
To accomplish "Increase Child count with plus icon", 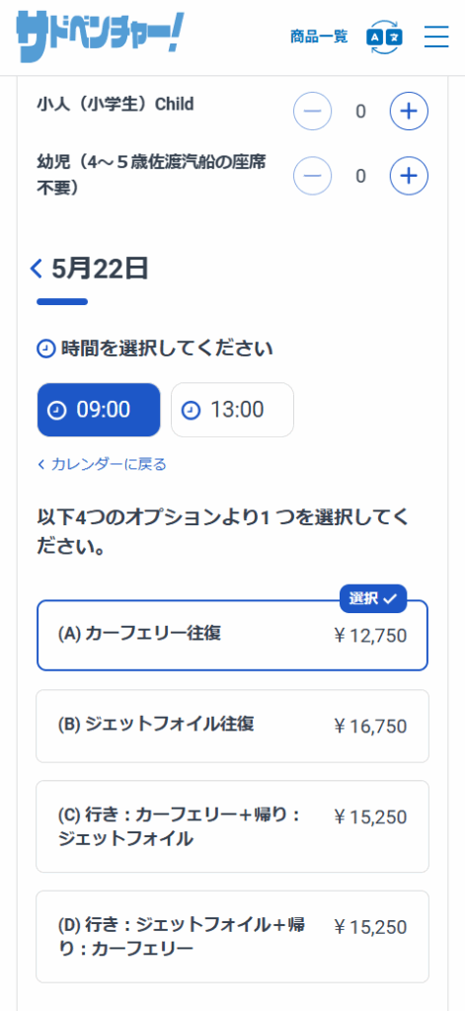I will 409,112.
